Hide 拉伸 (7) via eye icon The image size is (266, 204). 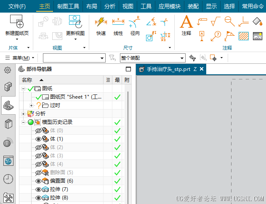[38, 189]
